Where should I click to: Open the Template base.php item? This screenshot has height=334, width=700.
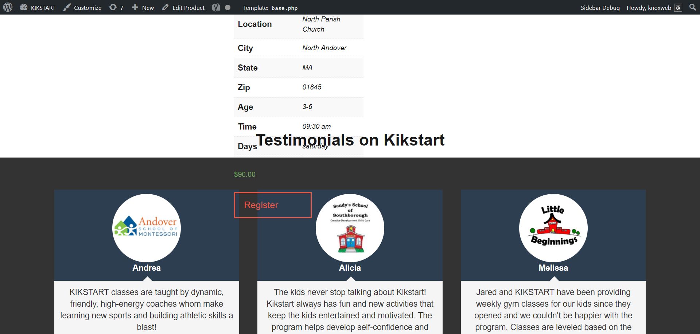[270, 8]
